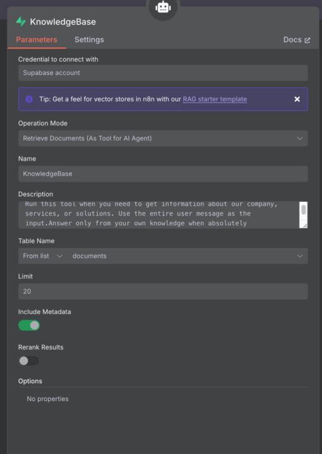Click the Supabase account credential field
Screen dimensions: 322x454
point(163,73)
